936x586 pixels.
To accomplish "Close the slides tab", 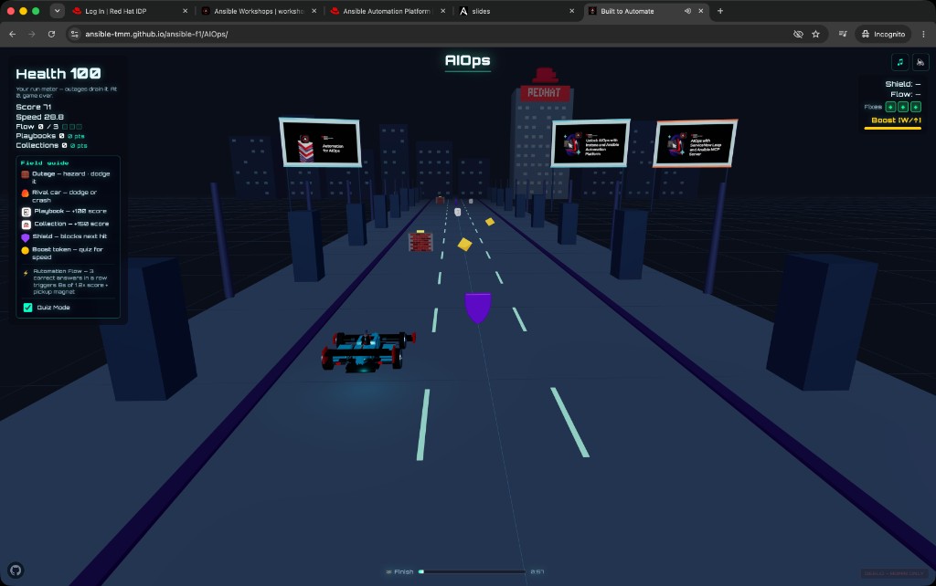I will coord(572,11).
